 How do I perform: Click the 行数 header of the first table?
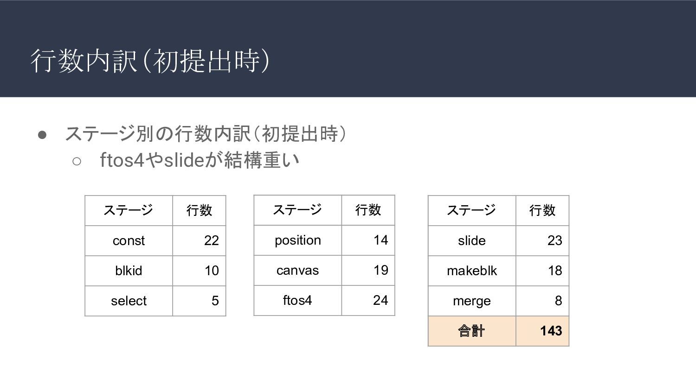(x=199, y=211)
